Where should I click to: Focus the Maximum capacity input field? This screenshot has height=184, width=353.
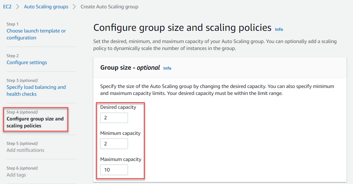114,170
